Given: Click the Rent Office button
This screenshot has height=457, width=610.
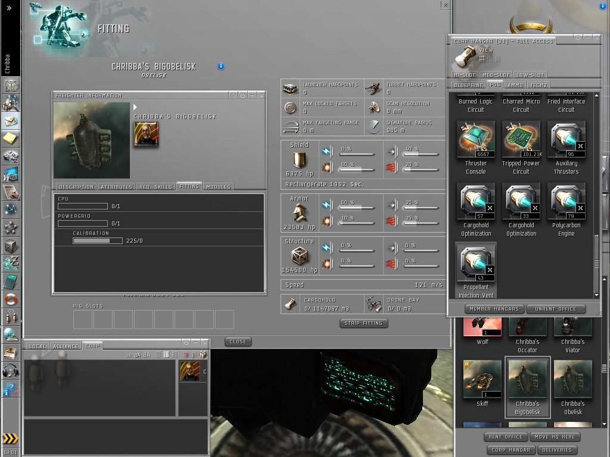Looking at the screenshot, I should tap(506, 437).
